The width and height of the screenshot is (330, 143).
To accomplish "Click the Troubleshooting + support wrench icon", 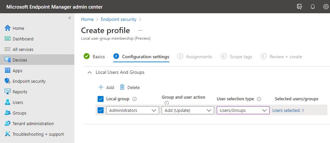I will click(8, 134).
